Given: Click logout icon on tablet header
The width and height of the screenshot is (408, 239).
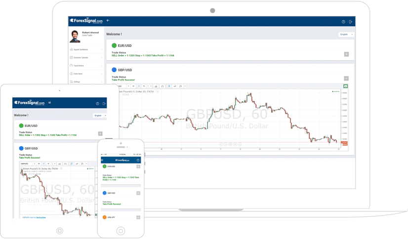Looking at the screenshot, I should pyautogui.click(x=104, y=104).
